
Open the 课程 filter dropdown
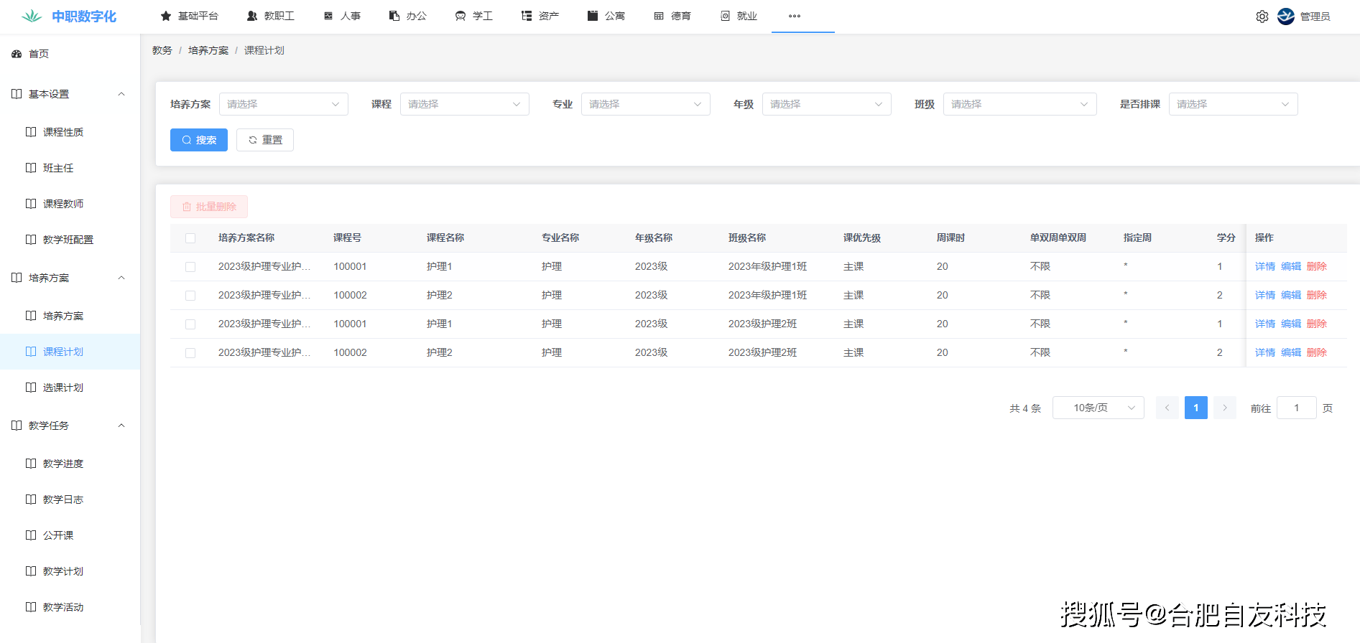click(465, 104)
